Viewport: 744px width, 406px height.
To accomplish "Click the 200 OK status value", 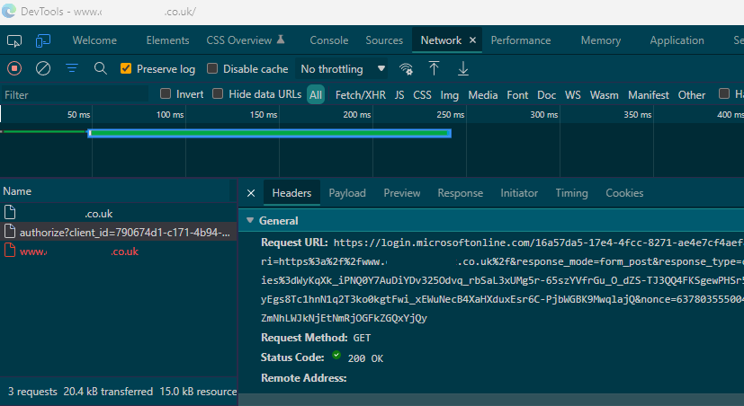I will coord(365,358).
